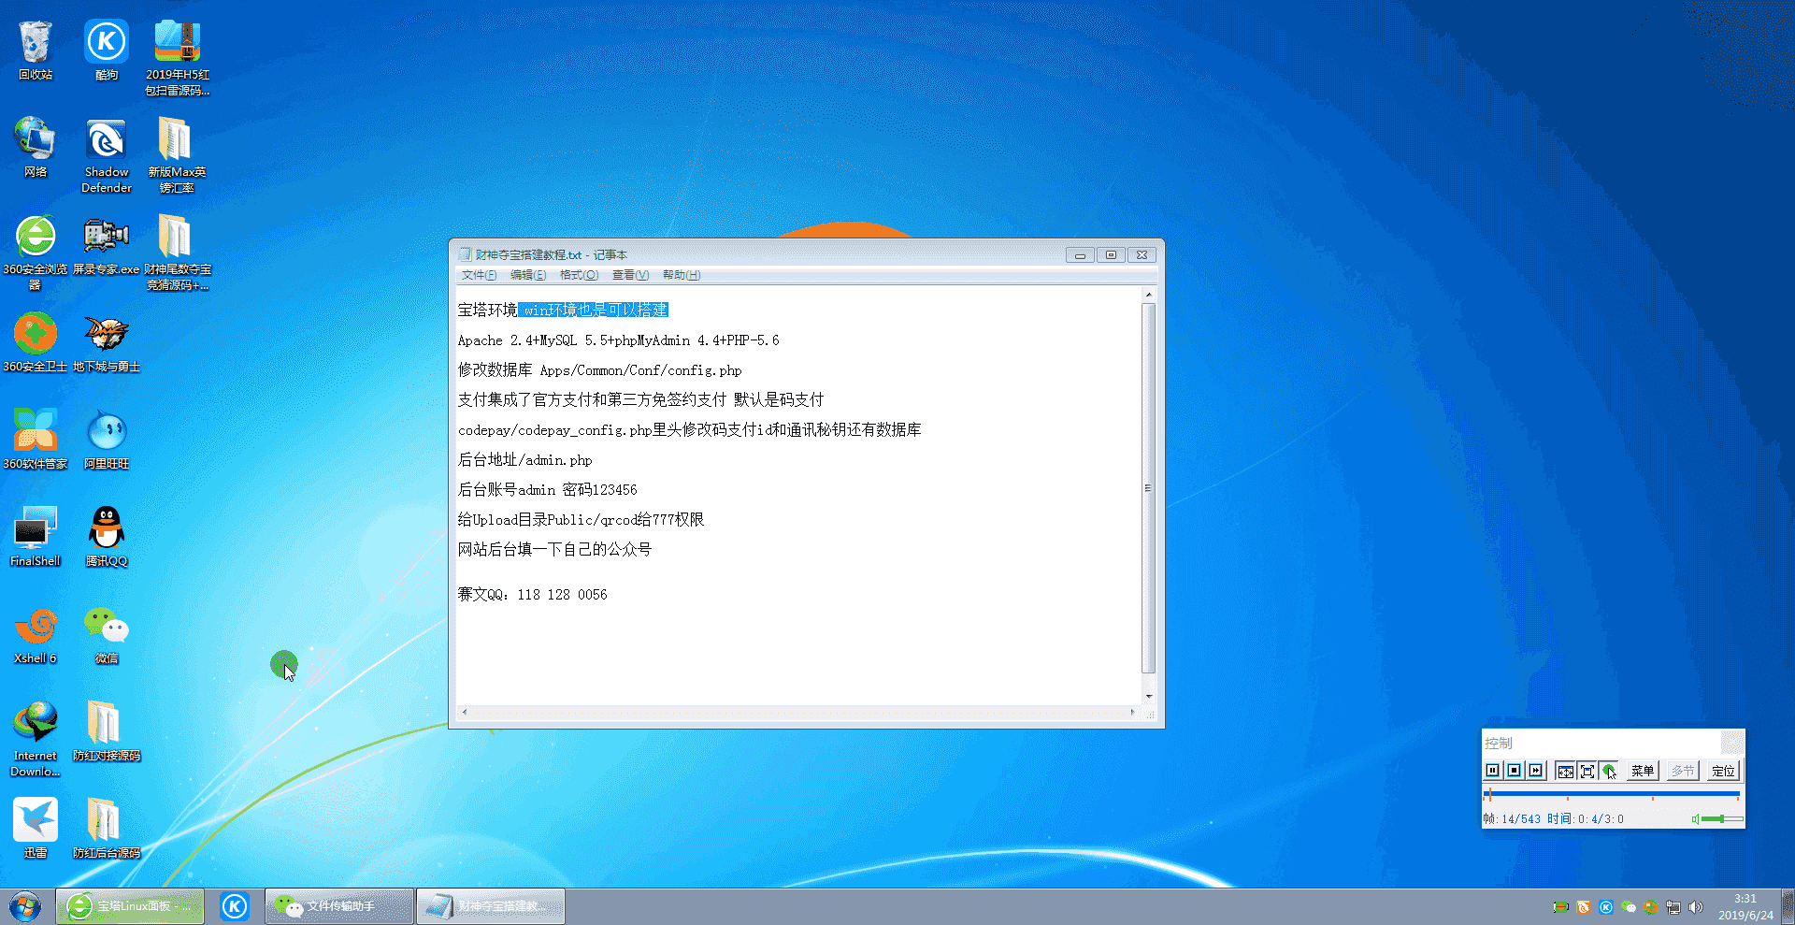Launch FinalShell from the desktop
The height and width of the screenshot is (925, 1795).
coord(36,536)
